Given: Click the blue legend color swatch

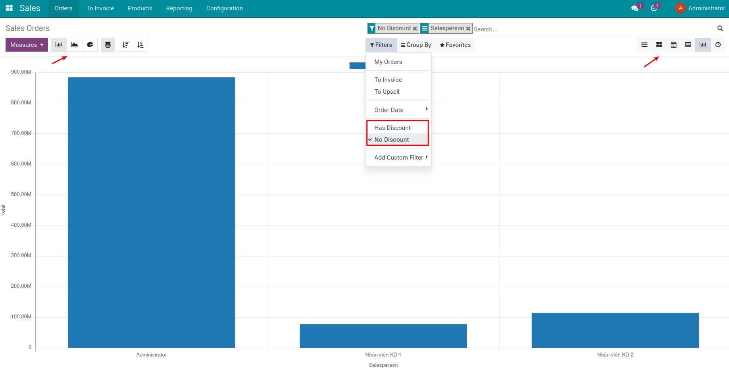Looking at the screenshot, I should click(357, 66).
